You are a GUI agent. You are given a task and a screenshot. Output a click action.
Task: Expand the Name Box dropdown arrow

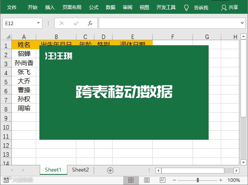[x=38, y=23]
